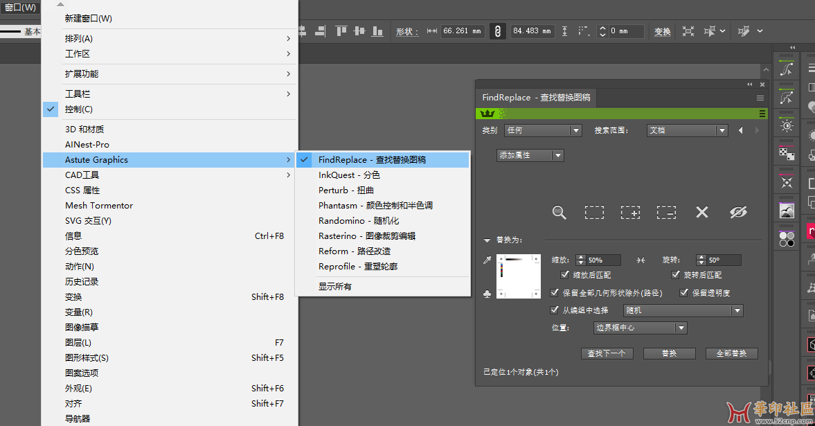Toggle 保留全部几何形状除外(路径) checkbox

coord(555,293)
